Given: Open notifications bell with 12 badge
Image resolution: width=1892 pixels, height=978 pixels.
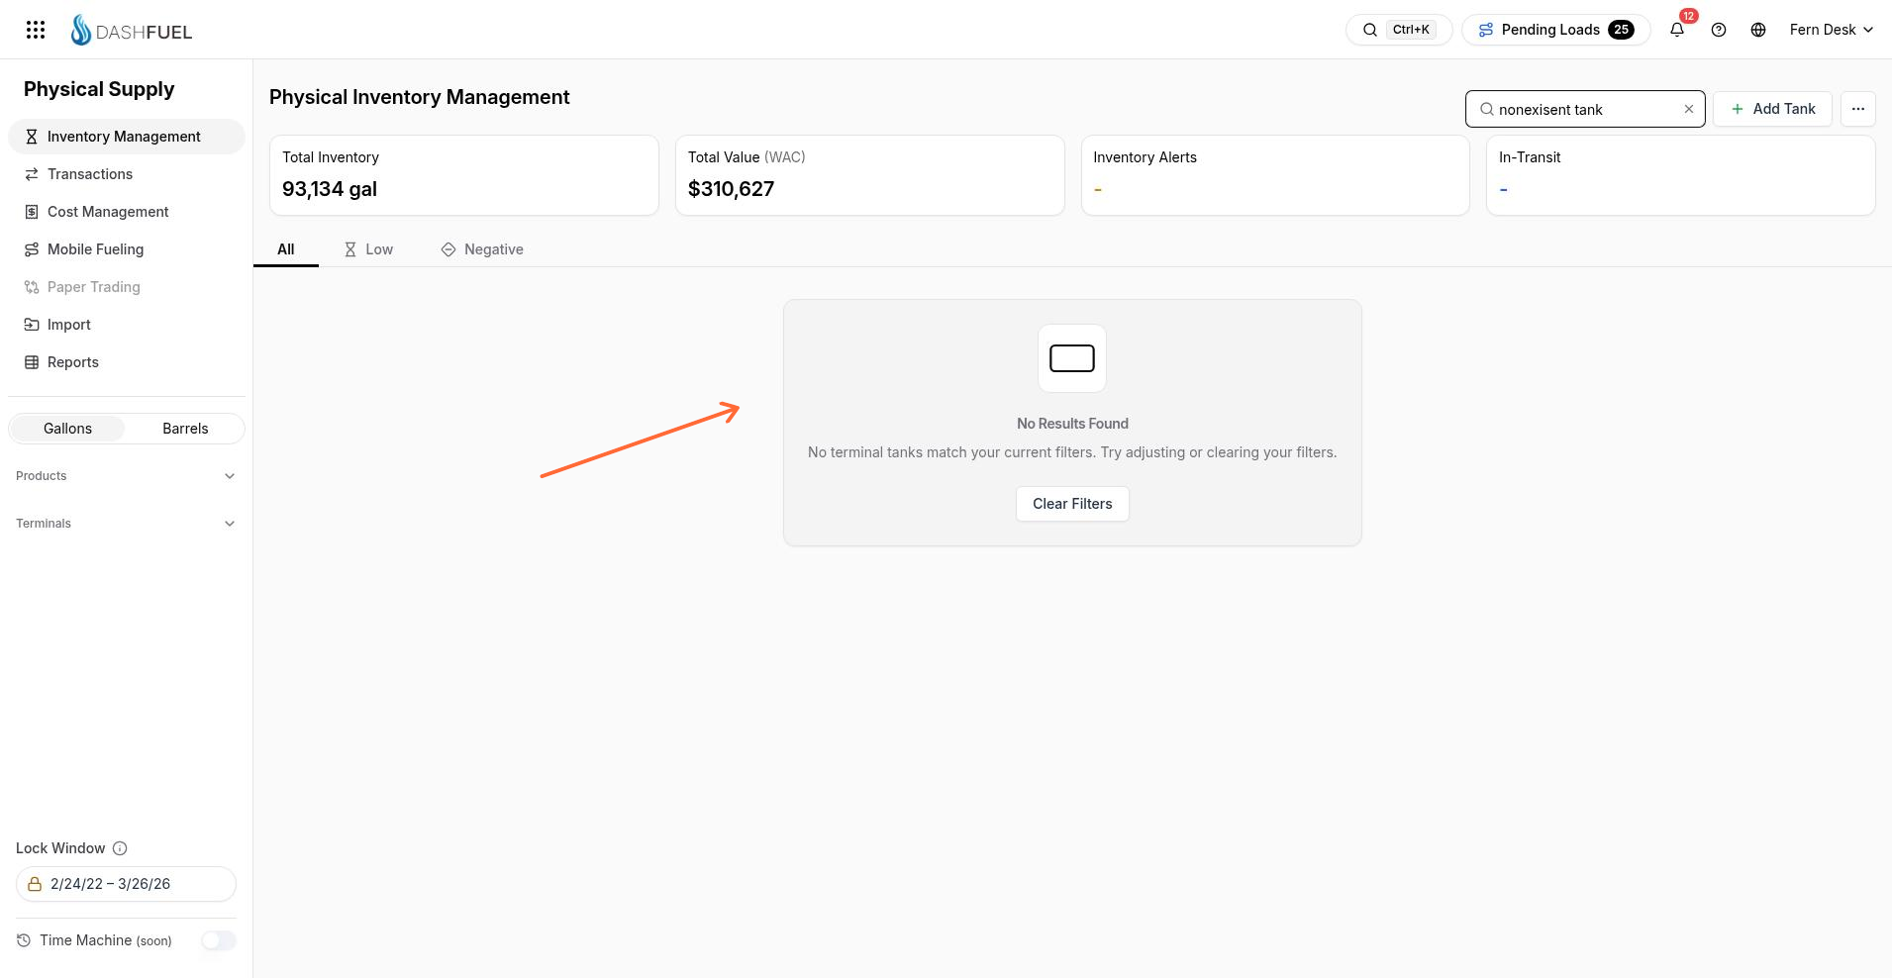Looking at the screenshot, I should pos(1677,30).
